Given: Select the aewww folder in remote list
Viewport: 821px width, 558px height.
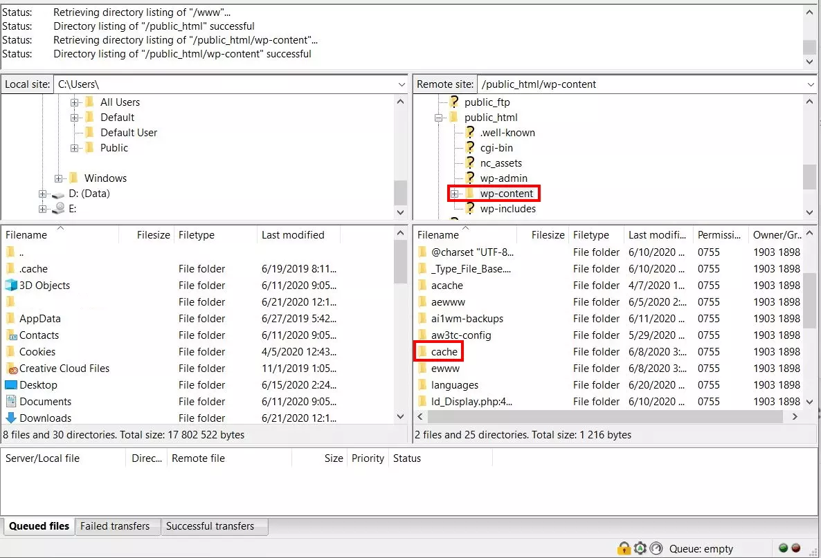Looking at the screenshot, I should 448,301.
